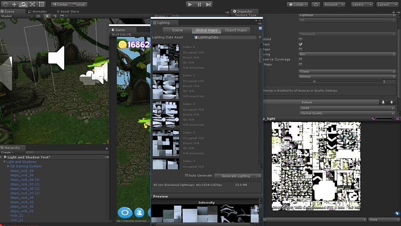The height and width of the screenshot is (226, 401).
Task: Enable Auto Generate lighting
Action: tap(186, 176)
